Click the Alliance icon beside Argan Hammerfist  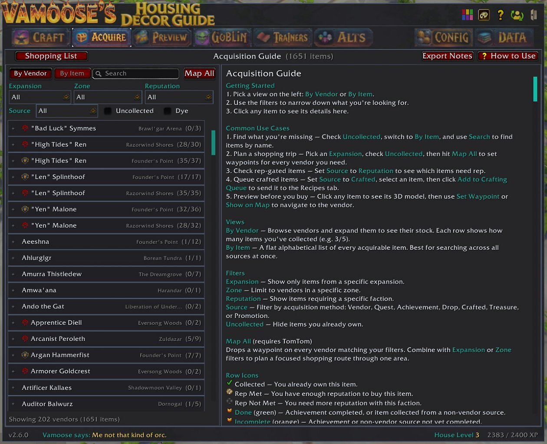pos(25,355)
